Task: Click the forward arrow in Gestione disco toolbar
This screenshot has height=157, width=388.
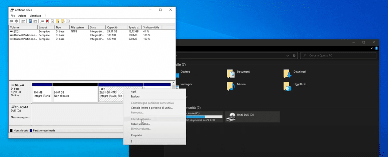Action: coord(16,21)
